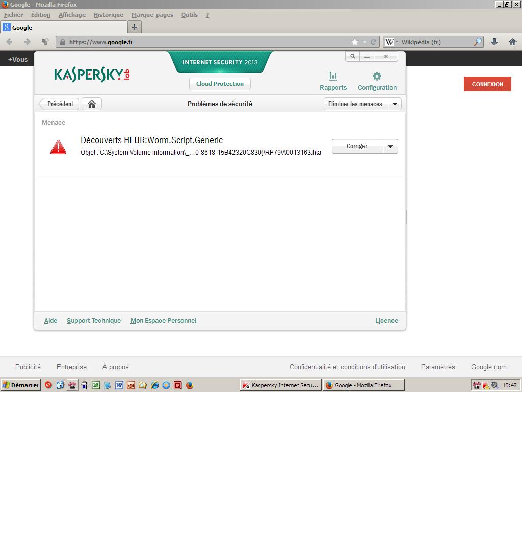The height and width of the screenshot is (559, 522).
Task: Expand Eliminer les menaces dropdown arrow
Action: coord(395,104)
